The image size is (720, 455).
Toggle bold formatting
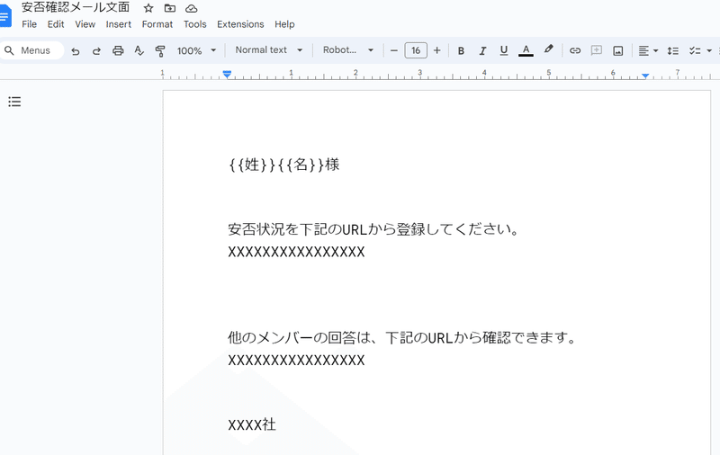[461, 50]
